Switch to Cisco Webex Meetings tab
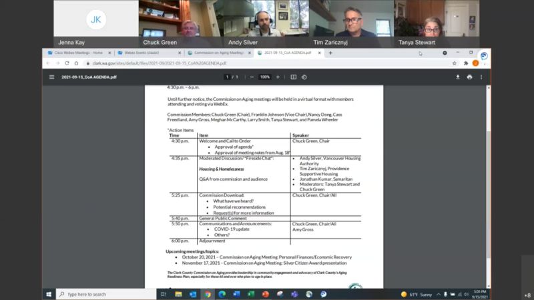Image resolution: width=534 pixels, height=300 pixels. click(75, 53)
